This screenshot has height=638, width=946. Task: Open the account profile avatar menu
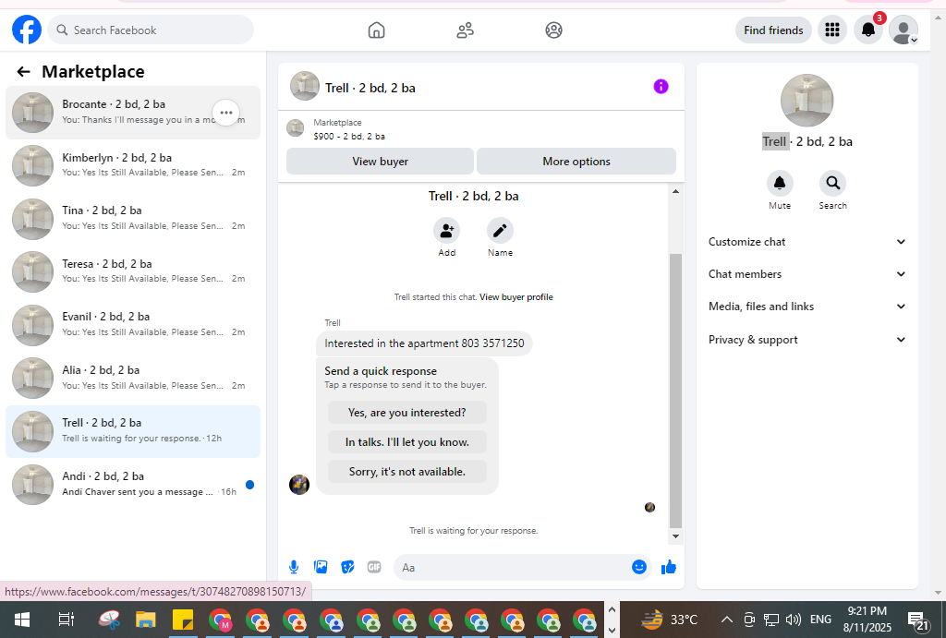(x=904, y=30)
